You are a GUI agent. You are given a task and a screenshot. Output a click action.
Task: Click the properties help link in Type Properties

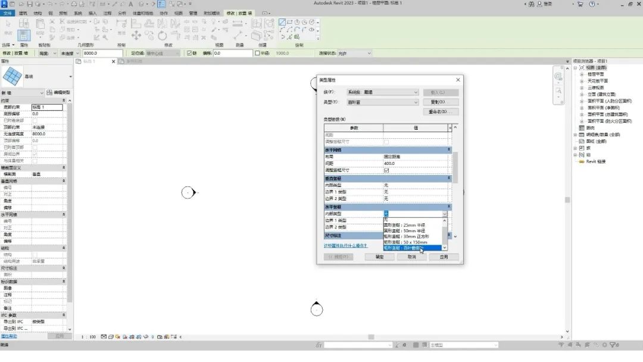(345, 245)
